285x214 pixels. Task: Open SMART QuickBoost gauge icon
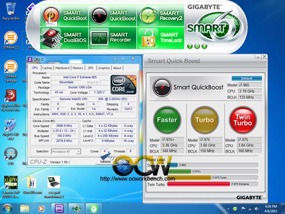(x=99, y=16)
